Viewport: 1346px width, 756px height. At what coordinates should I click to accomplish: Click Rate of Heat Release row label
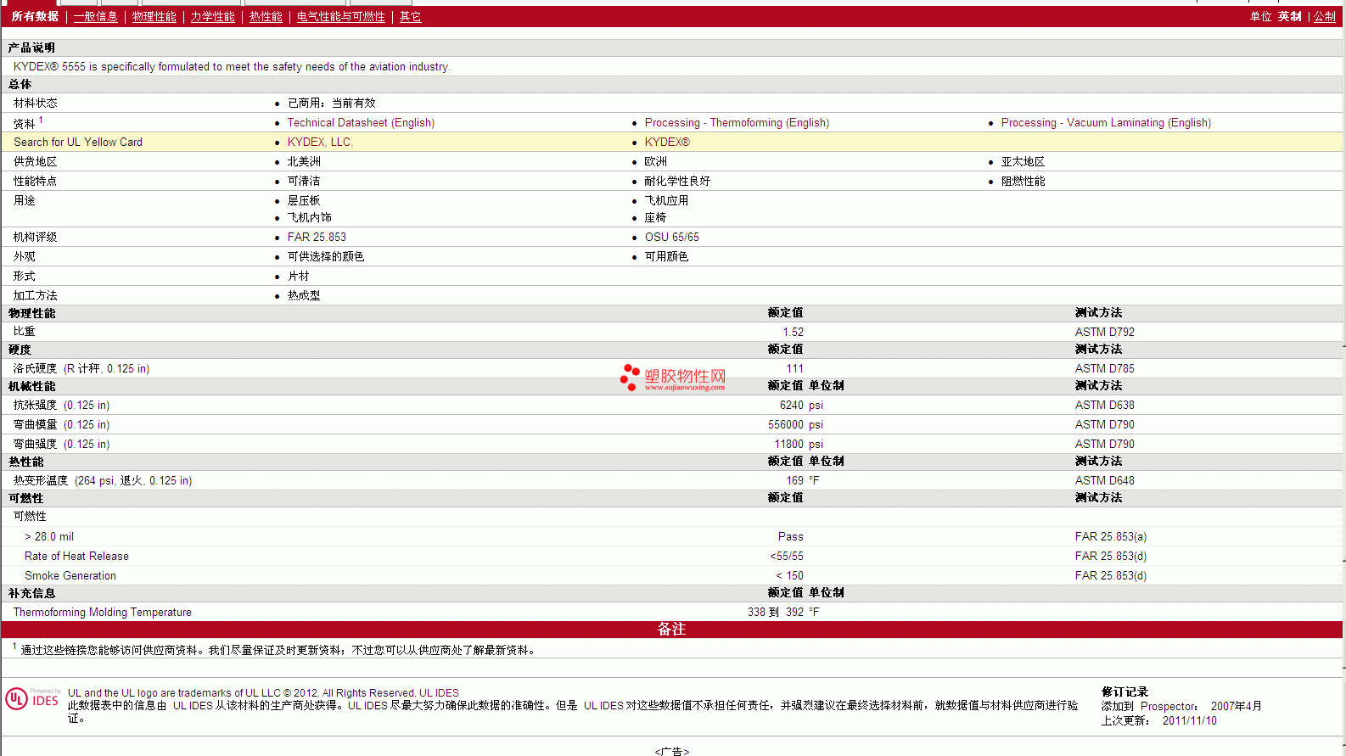point(76,556)
